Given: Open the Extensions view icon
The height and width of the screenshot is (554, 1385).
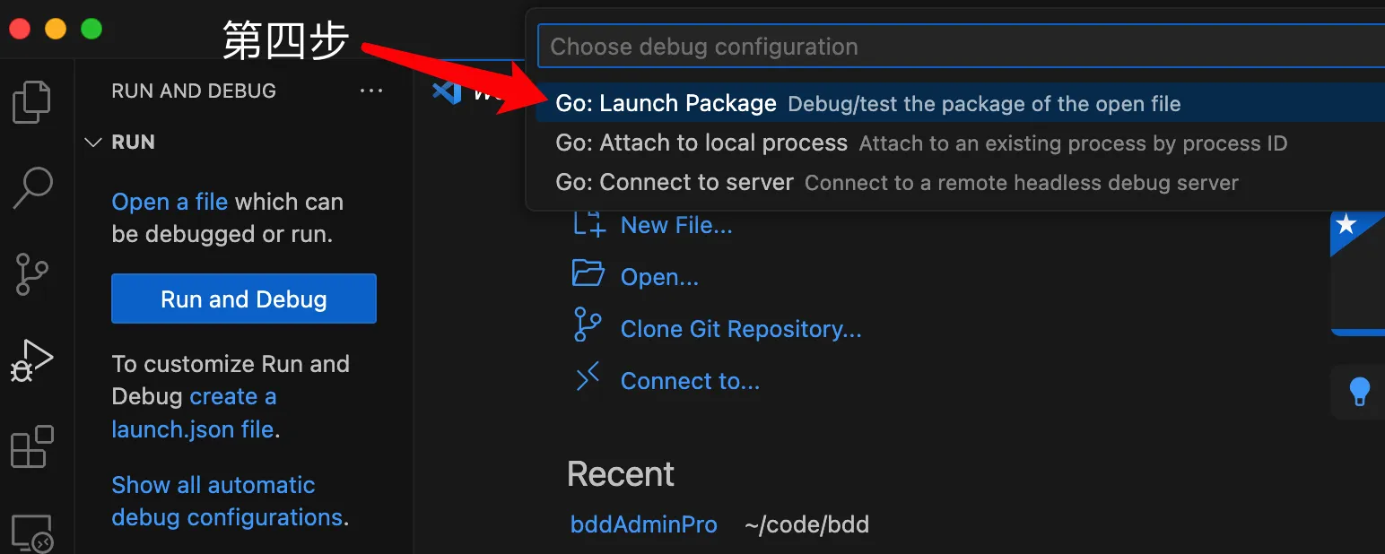Looking at the screenshot, I should (x=32, y=446).
